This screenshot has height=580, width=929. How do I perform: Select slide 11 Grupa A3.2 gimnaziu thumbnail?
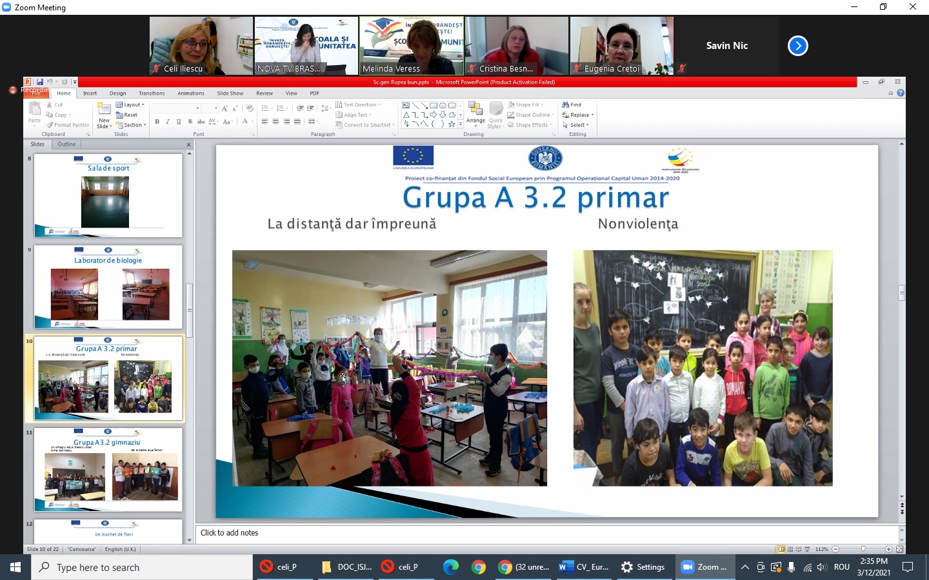click(108, 470)
